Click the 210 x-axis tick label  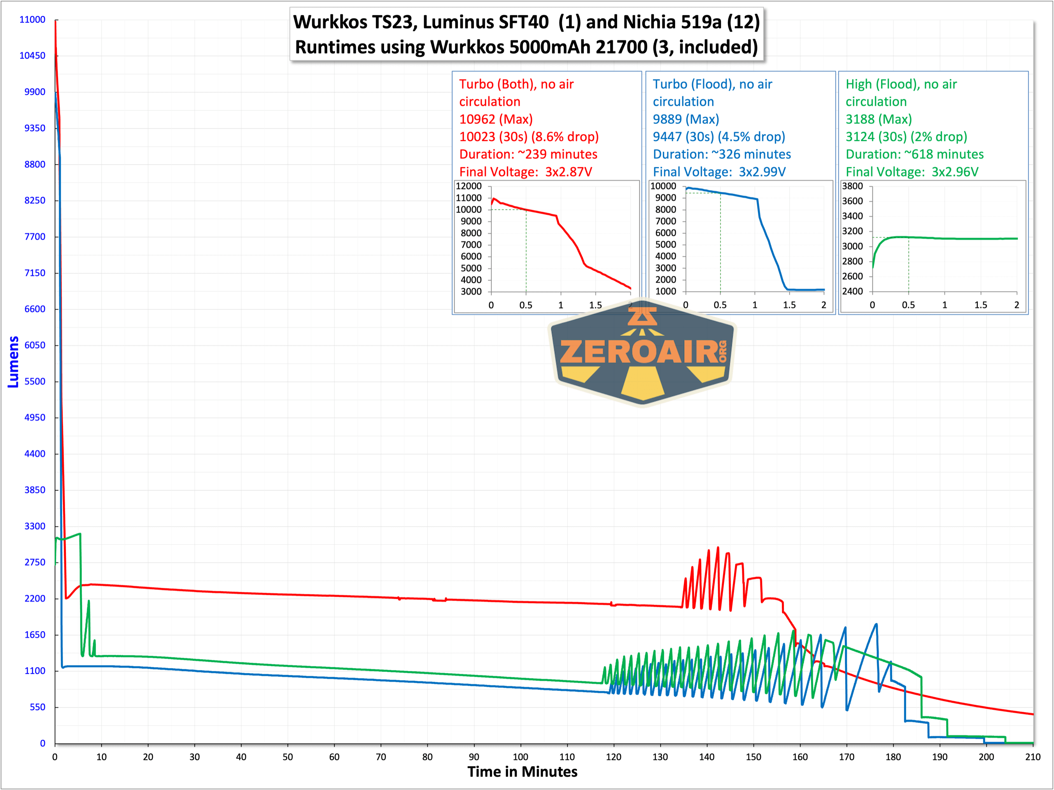1033,757
